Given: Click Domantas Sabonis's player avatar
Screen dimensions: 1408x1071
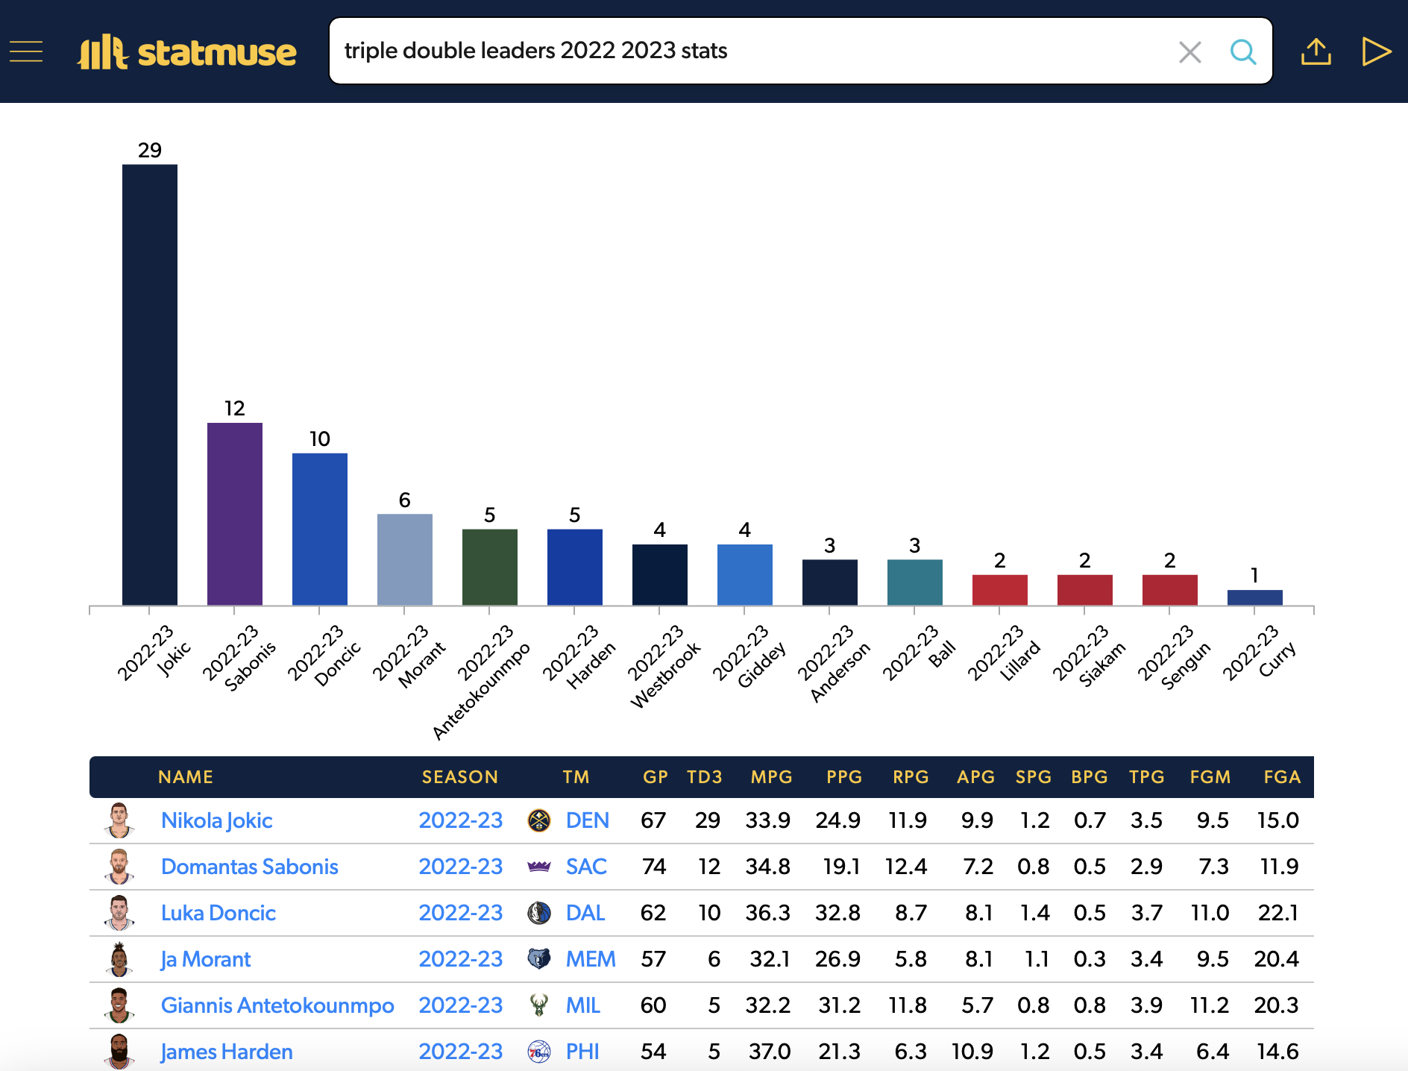Looking at the screenshot, I should 119,867.
